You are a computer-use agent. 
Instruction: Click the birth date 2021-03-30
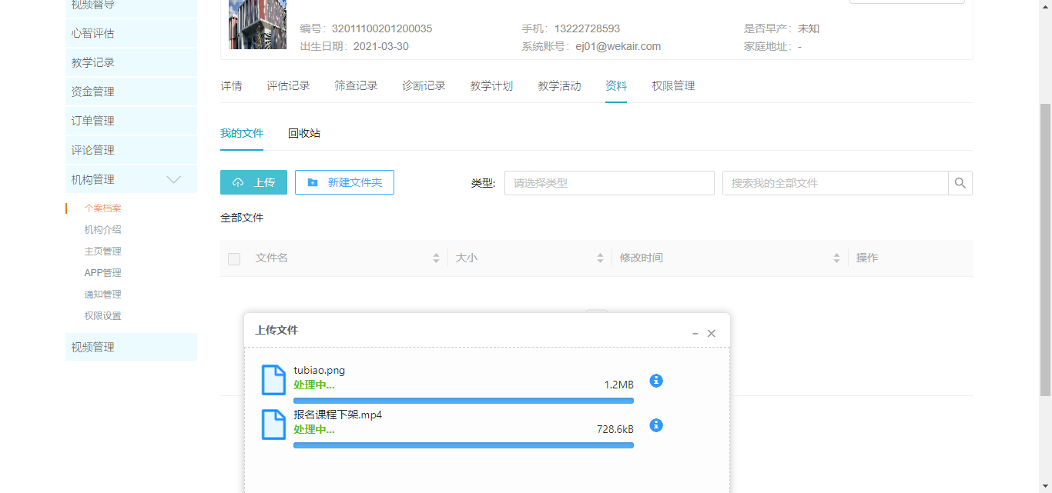(381, 46)
